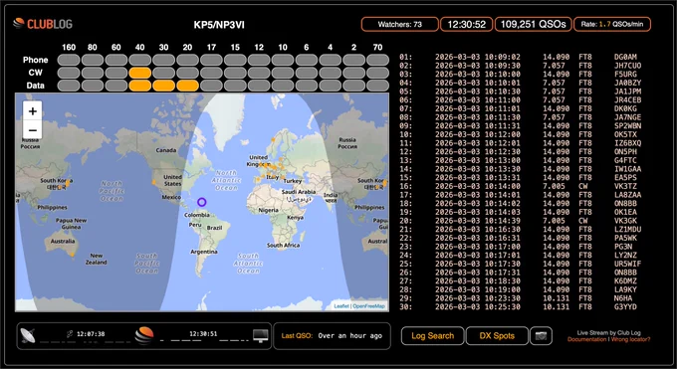
Task: Click the CW 6m band indicator
Action: (x=307, y=73)
